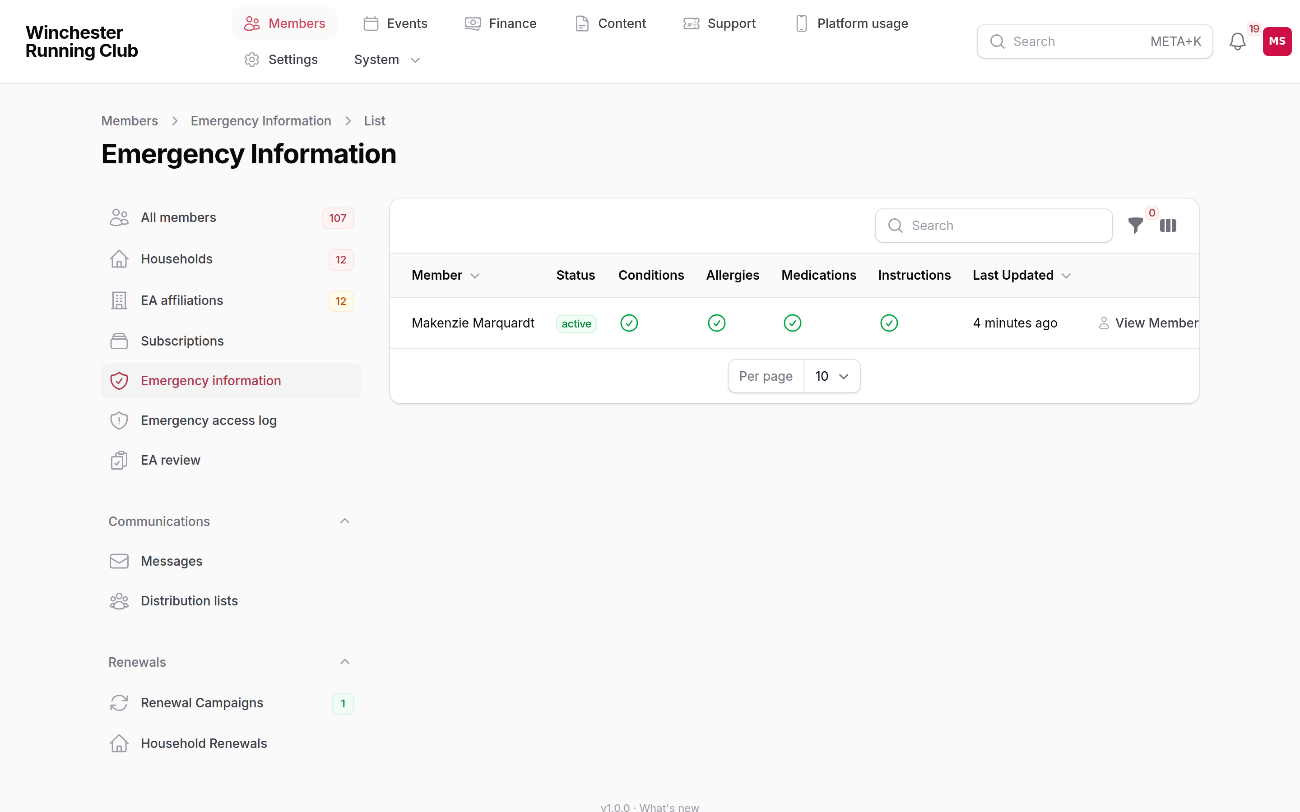This screenshot has height=812, width=1300.
Task: Open Households in sidebar
Action: coord(231,259)
